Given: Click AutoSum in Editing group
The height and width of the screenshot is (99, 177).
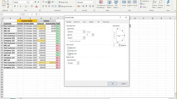Looking at the screenshot, I should [144, 1].
